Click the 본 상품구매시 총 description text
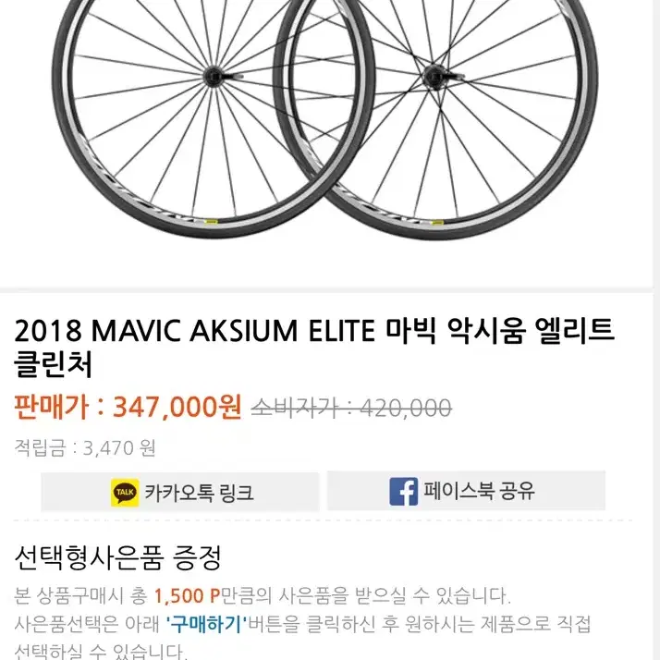The height and width of the screenshot is (660, 660). [80, 595]
